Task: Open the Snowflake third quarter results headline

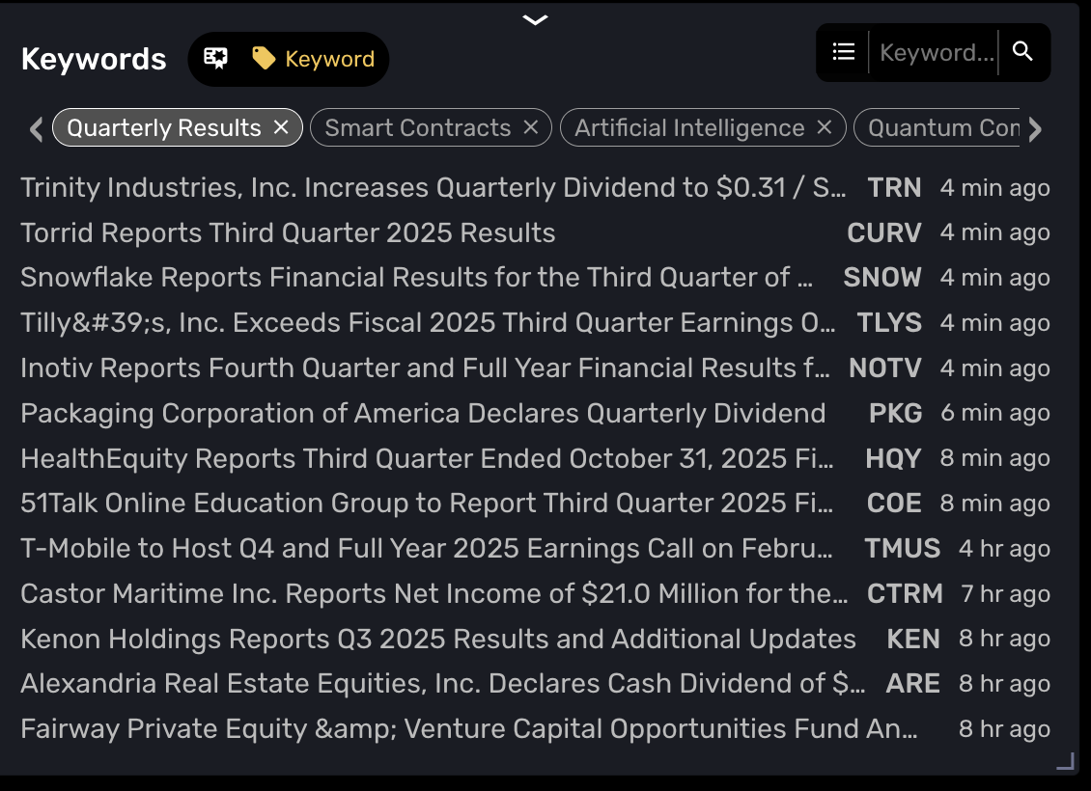Action: (417, 278)
